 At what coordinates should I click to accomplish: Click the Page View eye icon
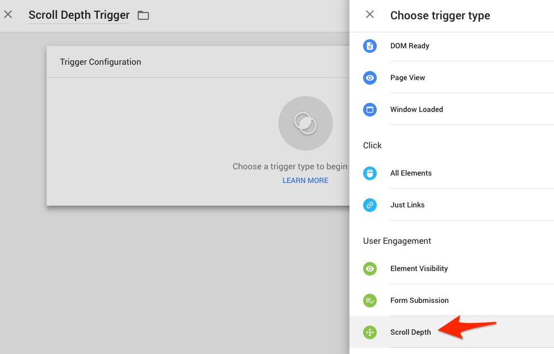pos(369,78)
